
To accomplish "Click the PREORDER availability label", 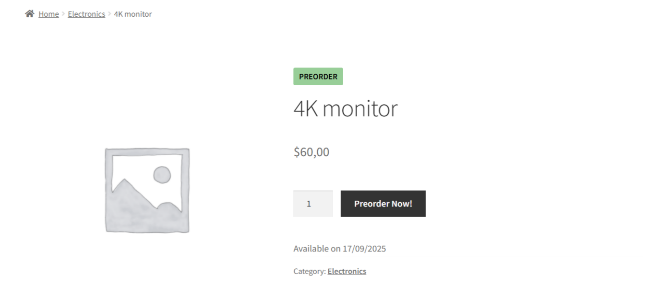I will tap(318, 76).
